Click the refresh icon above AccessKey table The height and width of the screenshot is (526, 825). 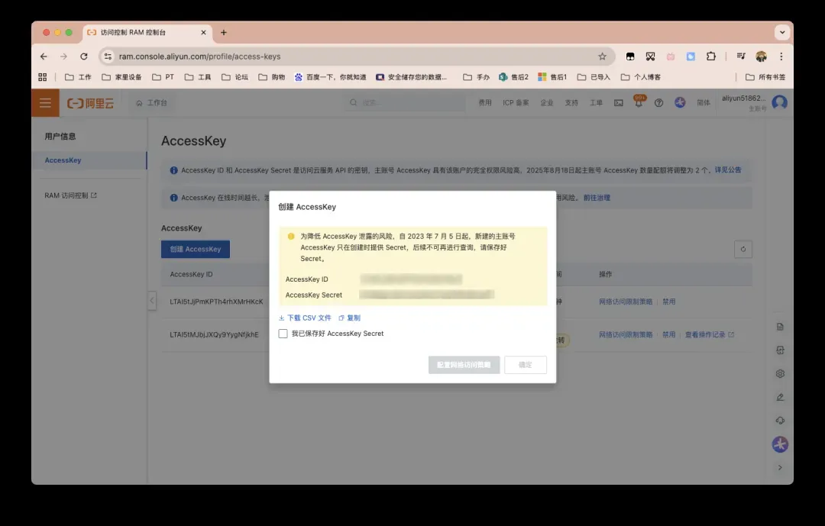pyautogui.click(x=742, y=249)
